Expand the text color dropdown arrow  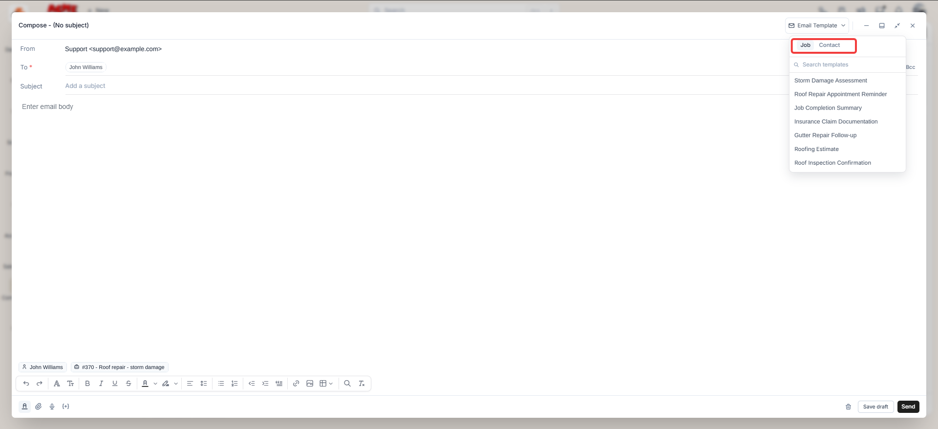point(155,384)
